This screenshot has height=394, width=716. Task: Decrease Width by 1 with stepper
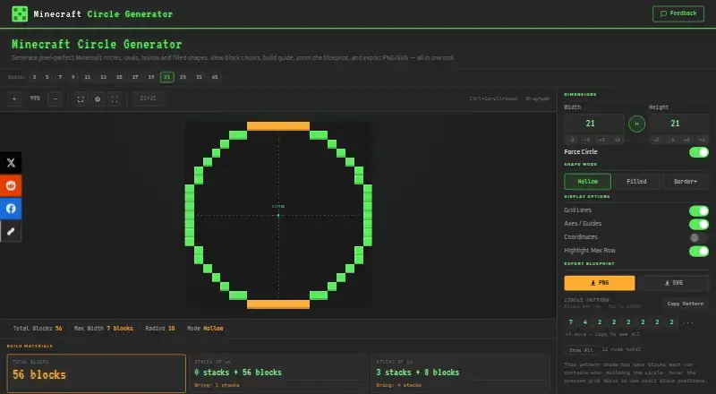click(587, 140)
